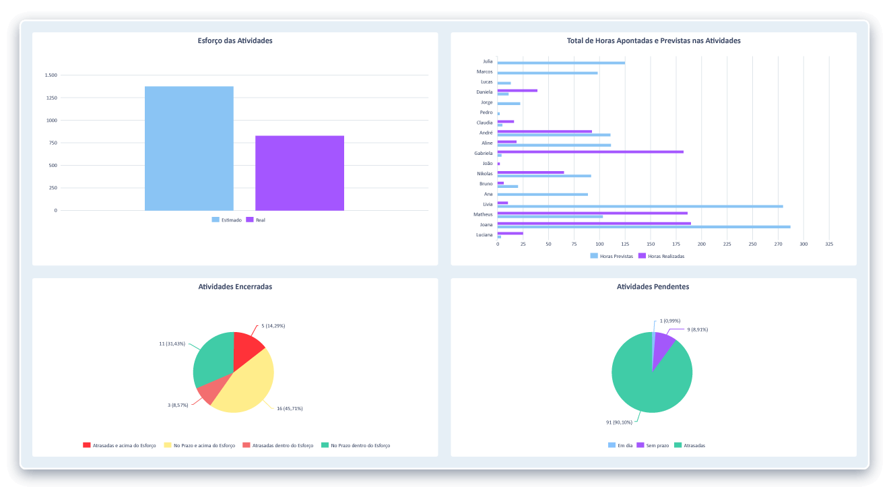This screenshot has width=889, height=489.
Task: Click Matheus's purple Horas Realizadas bar
Action: (593, 213)
